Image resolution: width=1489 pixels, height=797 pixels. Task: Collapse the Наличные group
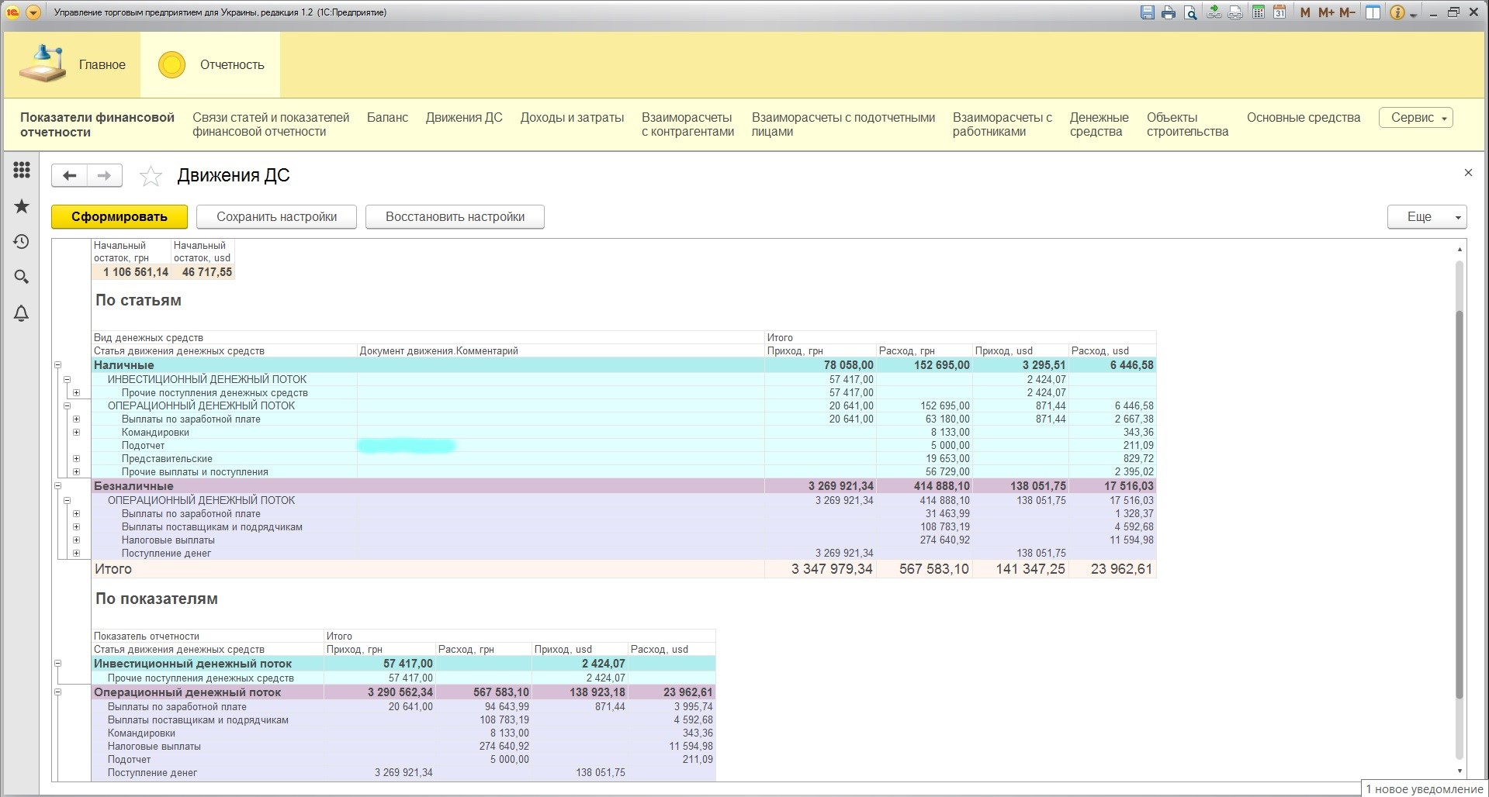[x=57, y=365]
